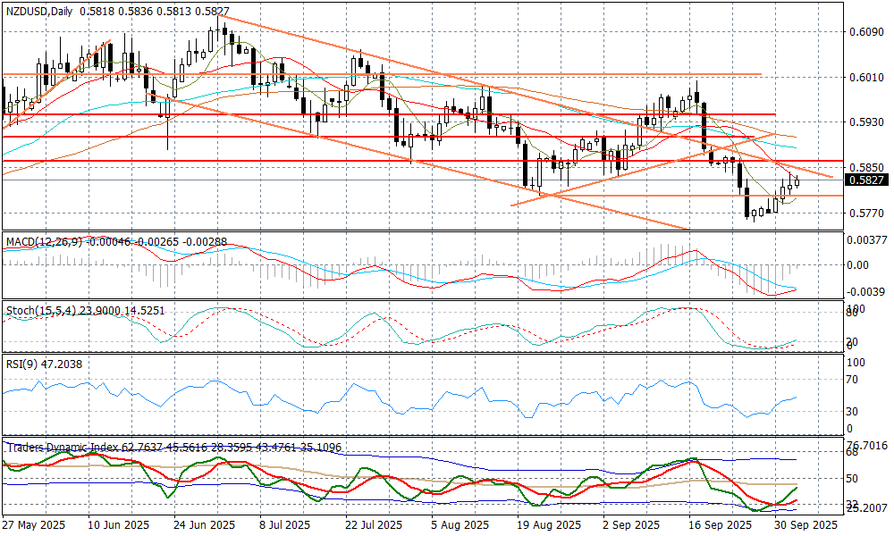The image size is (894, 536).
Task: Select the most recent candlestick on chart
Action: point(797,181)
